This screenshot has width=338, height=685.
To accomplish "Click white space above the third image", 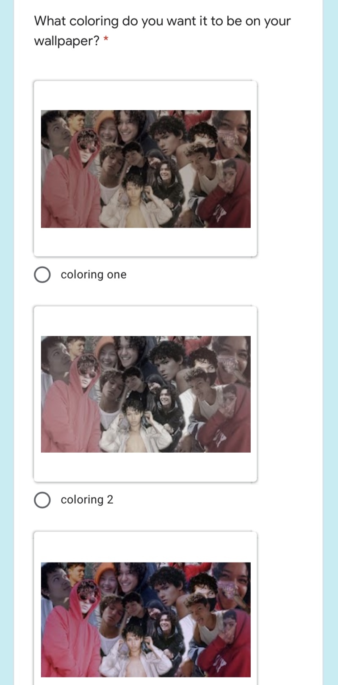I will click(x=146, y=547).
